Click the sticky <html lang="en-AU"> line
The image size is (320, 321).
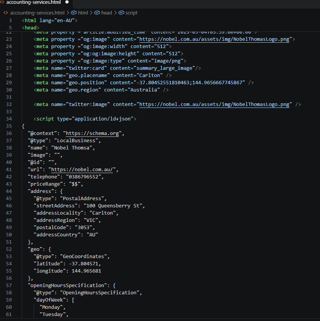(50, 21)
